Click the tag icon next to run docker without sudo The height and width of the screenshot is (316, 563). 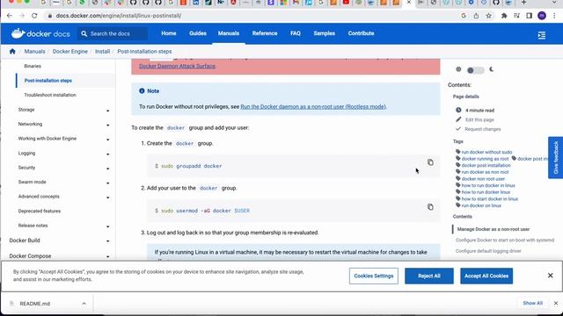pyautogui.click(x=457, y=152)
